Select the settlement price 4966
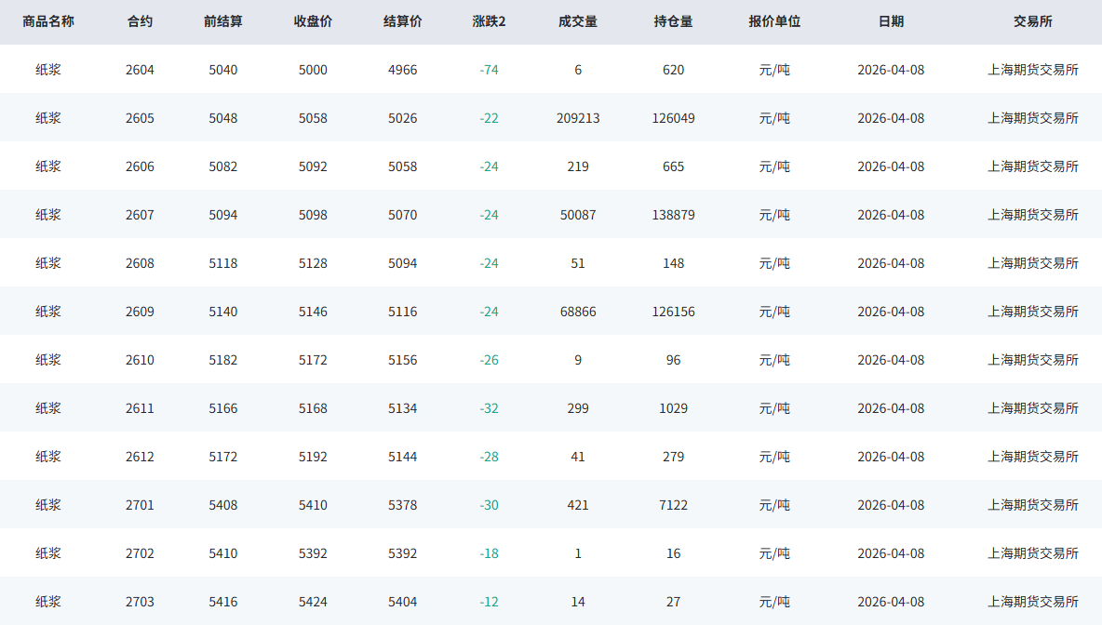The height and width of the screenshot is (625, 1102). pyautogui.click(x=402, y=70)
